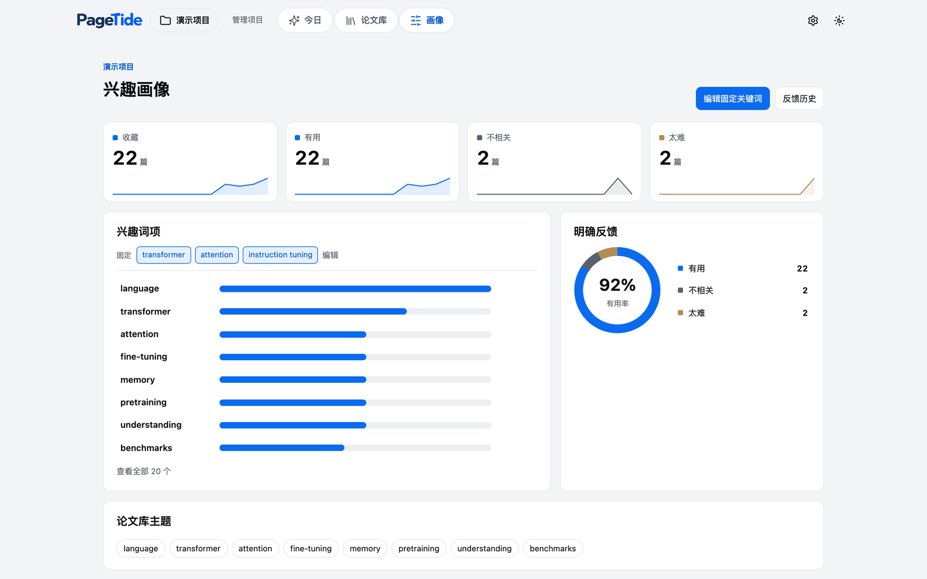Click the pinned instruction tuning chip

click(x=280, y=255)
